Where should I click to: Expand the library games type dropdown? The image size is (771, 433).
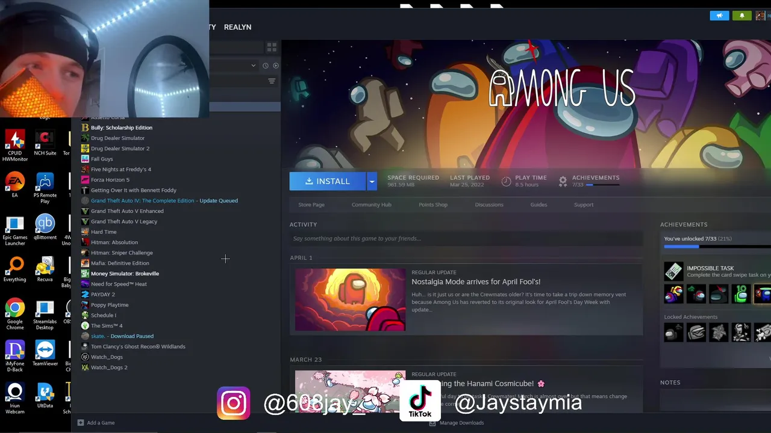[x=254, y=66]
